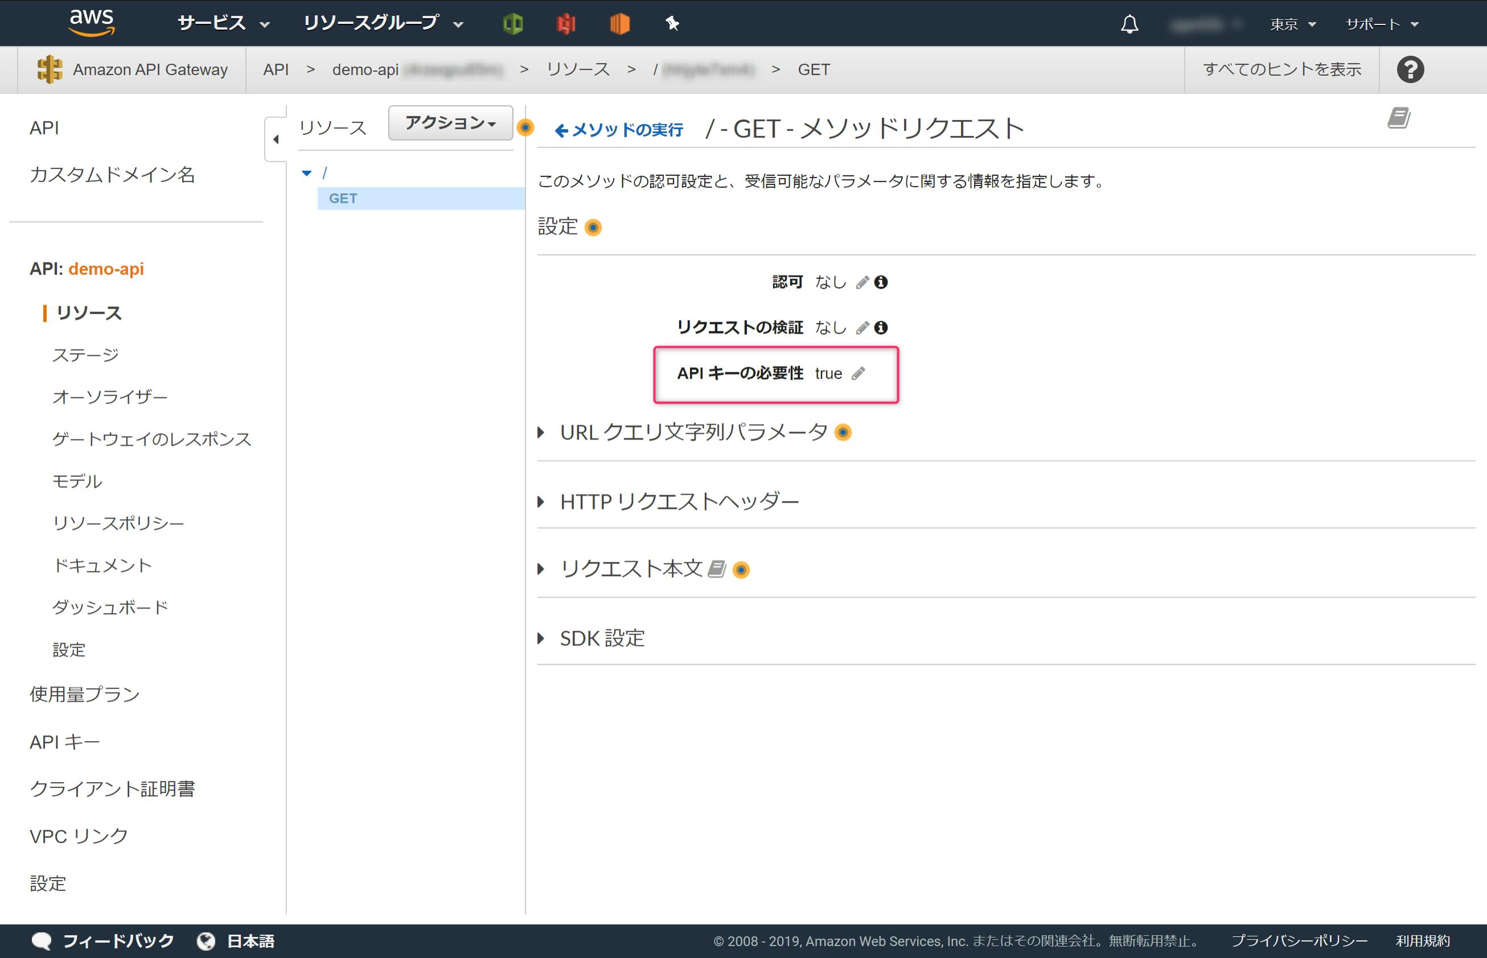Image resolution: width=1487 pixels, height=958 pixels.
Task: Open the サービス menu
Action: [x=223, y=24]
